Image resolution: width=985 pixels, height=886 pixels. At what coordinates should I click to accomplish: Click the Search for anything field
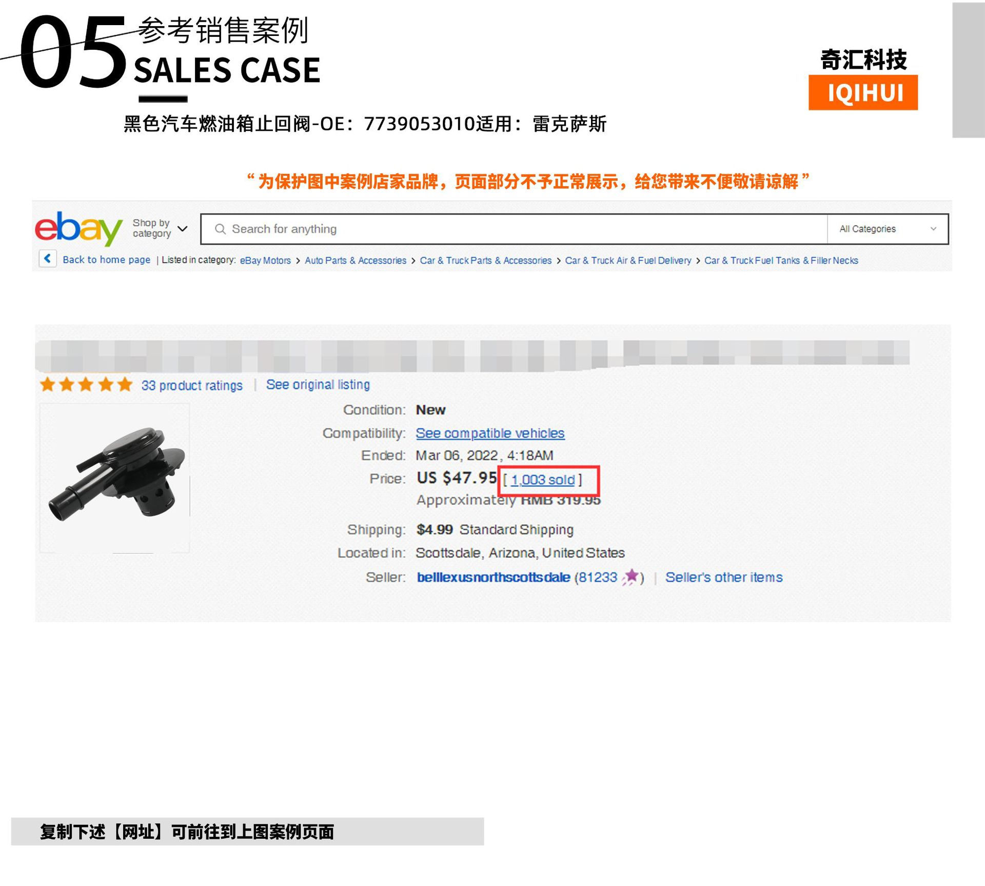[x=514, y=229]
